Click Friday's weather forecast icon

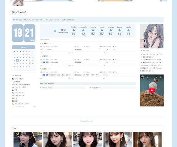[x=102, y=30]
